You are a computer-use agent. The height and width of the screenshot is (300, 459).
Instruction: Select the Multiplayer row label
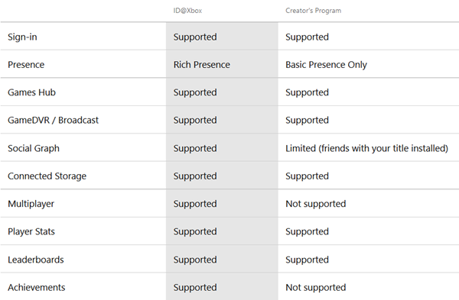(31, 204)
